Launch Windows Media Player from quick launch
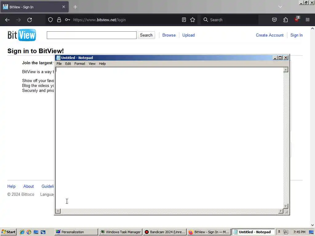The image size is (315, 236). pyautogui.click(x=29, y=232)
